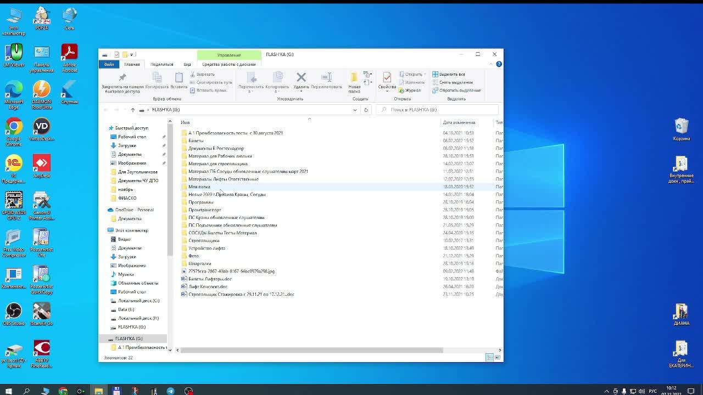The width and height of the screenshot is (703, 395).
Task: Open the Файл (File) menu
Action: tap(109, 64)
